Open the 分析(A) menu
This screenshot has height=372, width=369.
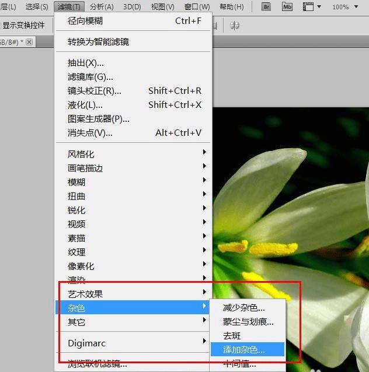pos(102,7)
